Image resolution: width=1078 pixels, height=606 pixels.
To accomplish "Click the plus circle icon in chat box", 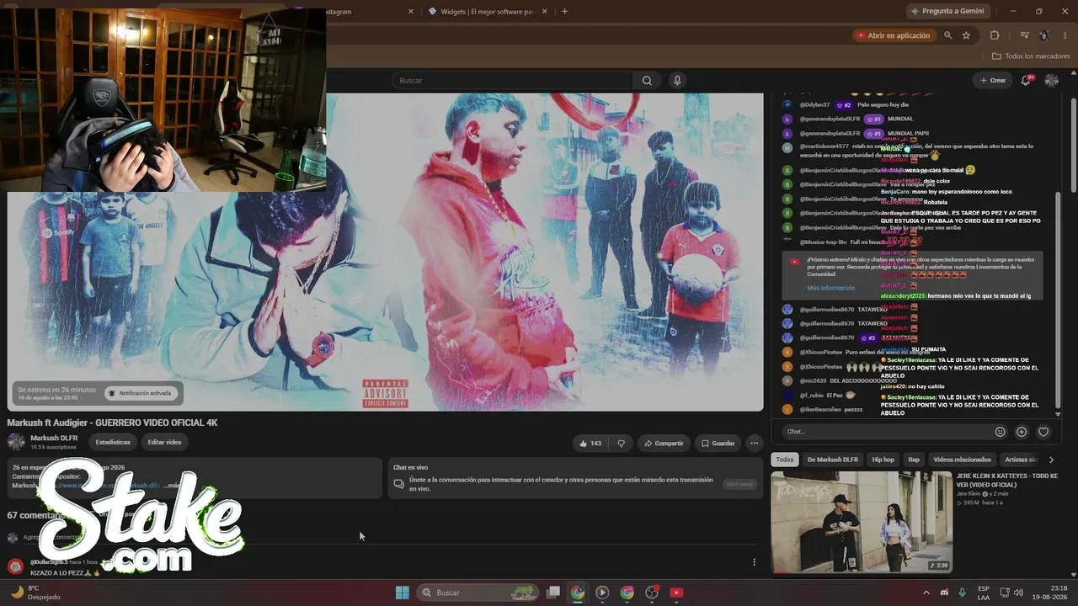I will coord(1022,432).
